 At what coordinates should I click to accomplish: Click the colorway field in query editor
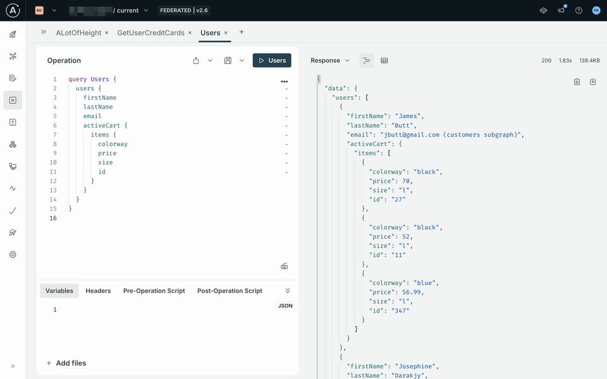pos(113,144)
